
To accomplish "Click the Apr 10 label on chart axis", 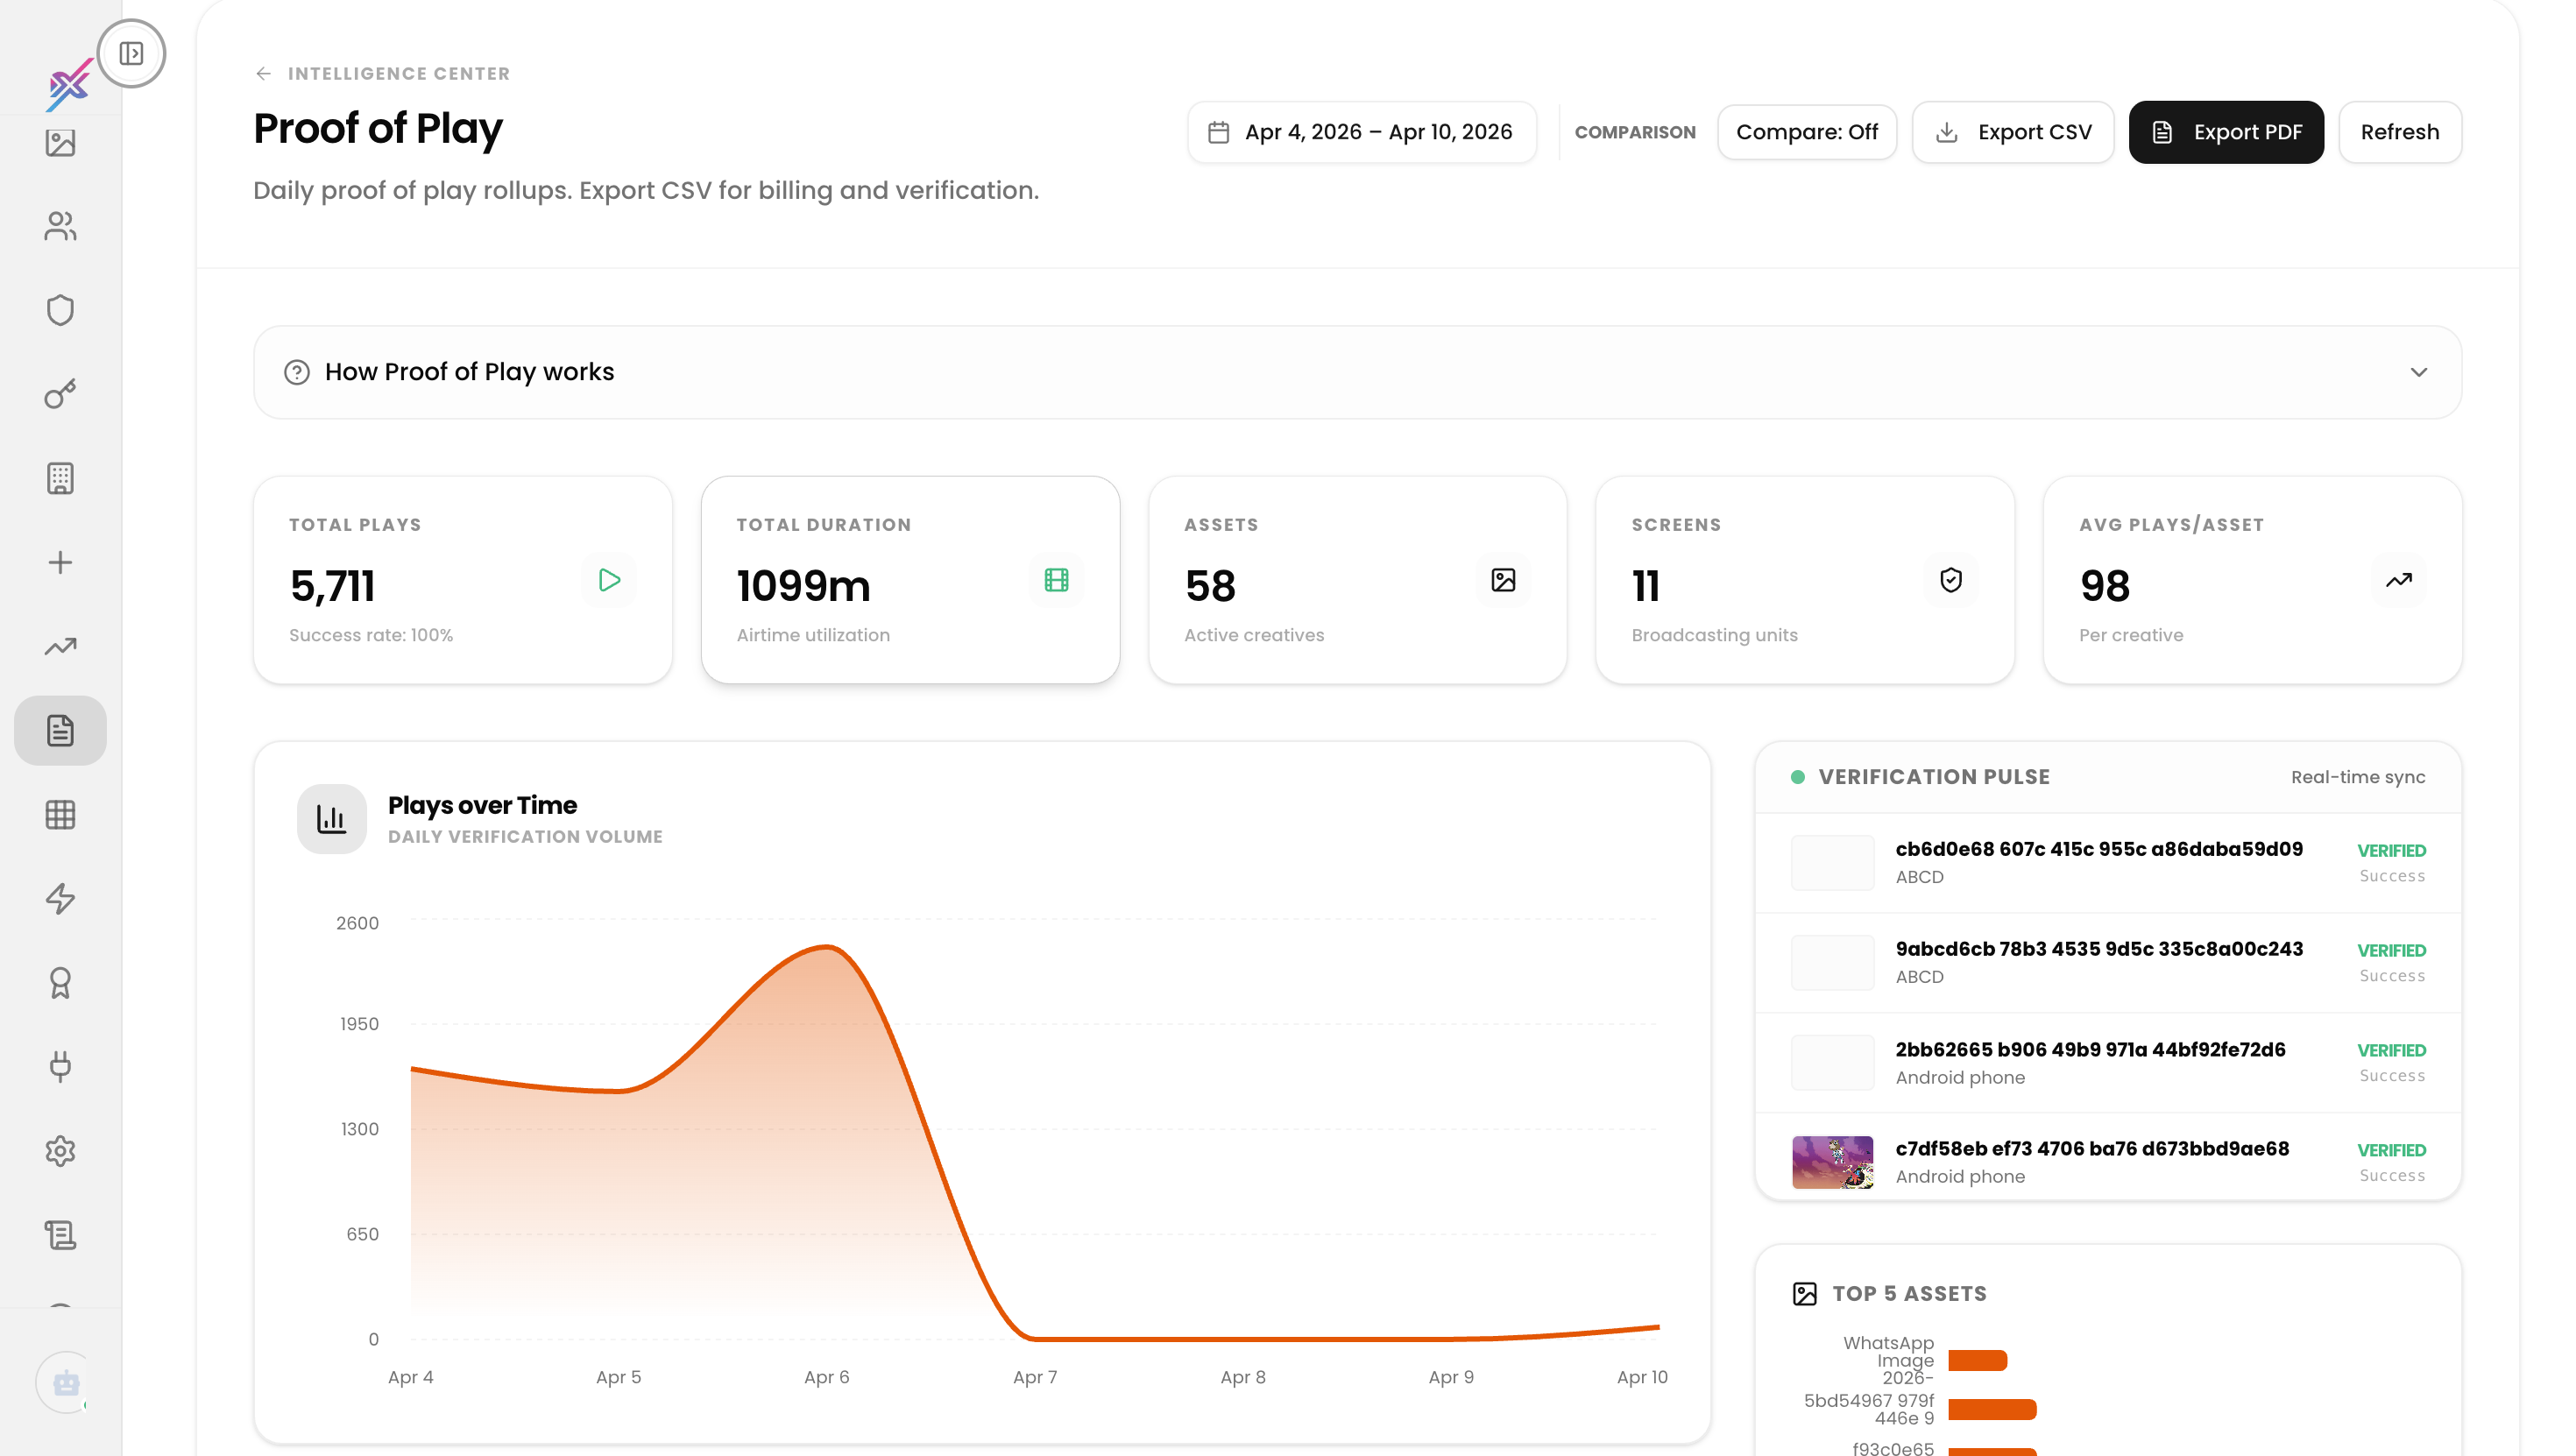I will coord(1642,1377).
